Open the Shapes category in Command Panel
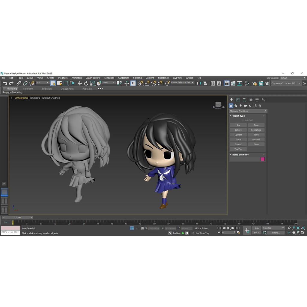 tap(236, 106)
